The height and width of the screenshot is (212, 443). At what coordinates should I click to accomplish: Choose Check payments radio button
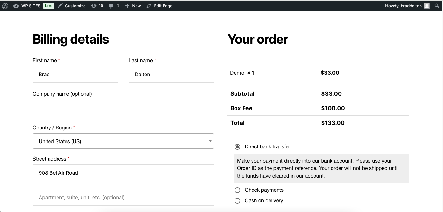237,190
